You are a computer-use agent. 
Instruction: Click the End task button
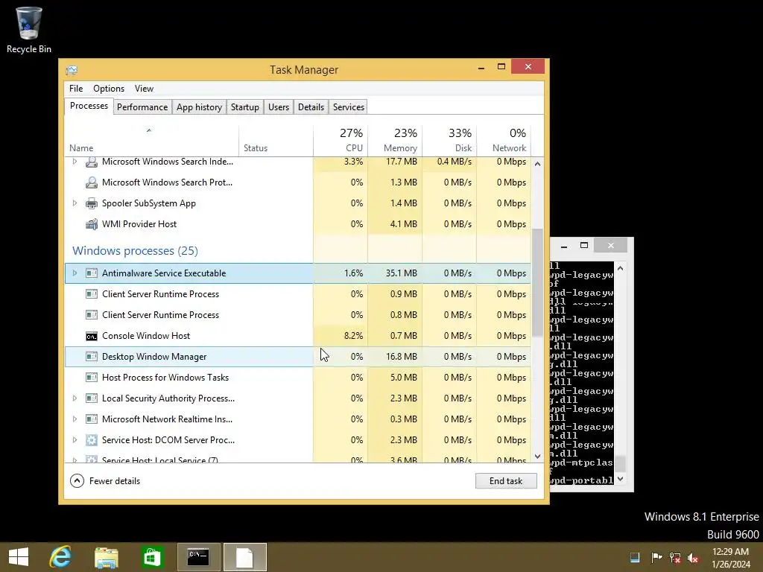506,481
